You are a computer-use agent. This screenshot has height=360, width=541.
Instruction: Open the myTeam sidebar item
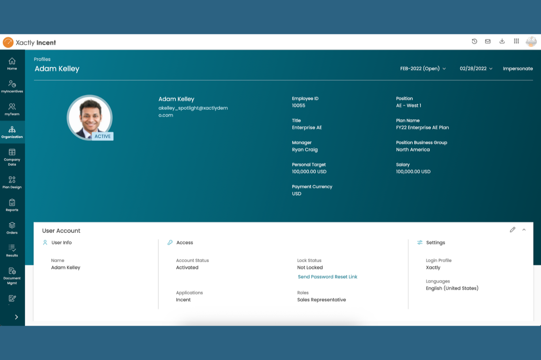coord(12,109)
